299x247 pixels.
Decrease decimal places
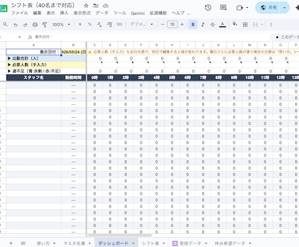(99, 25)
